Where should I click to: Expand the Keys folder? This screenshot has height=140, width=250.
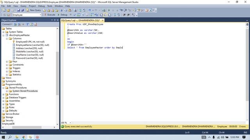tap(7, 61)
